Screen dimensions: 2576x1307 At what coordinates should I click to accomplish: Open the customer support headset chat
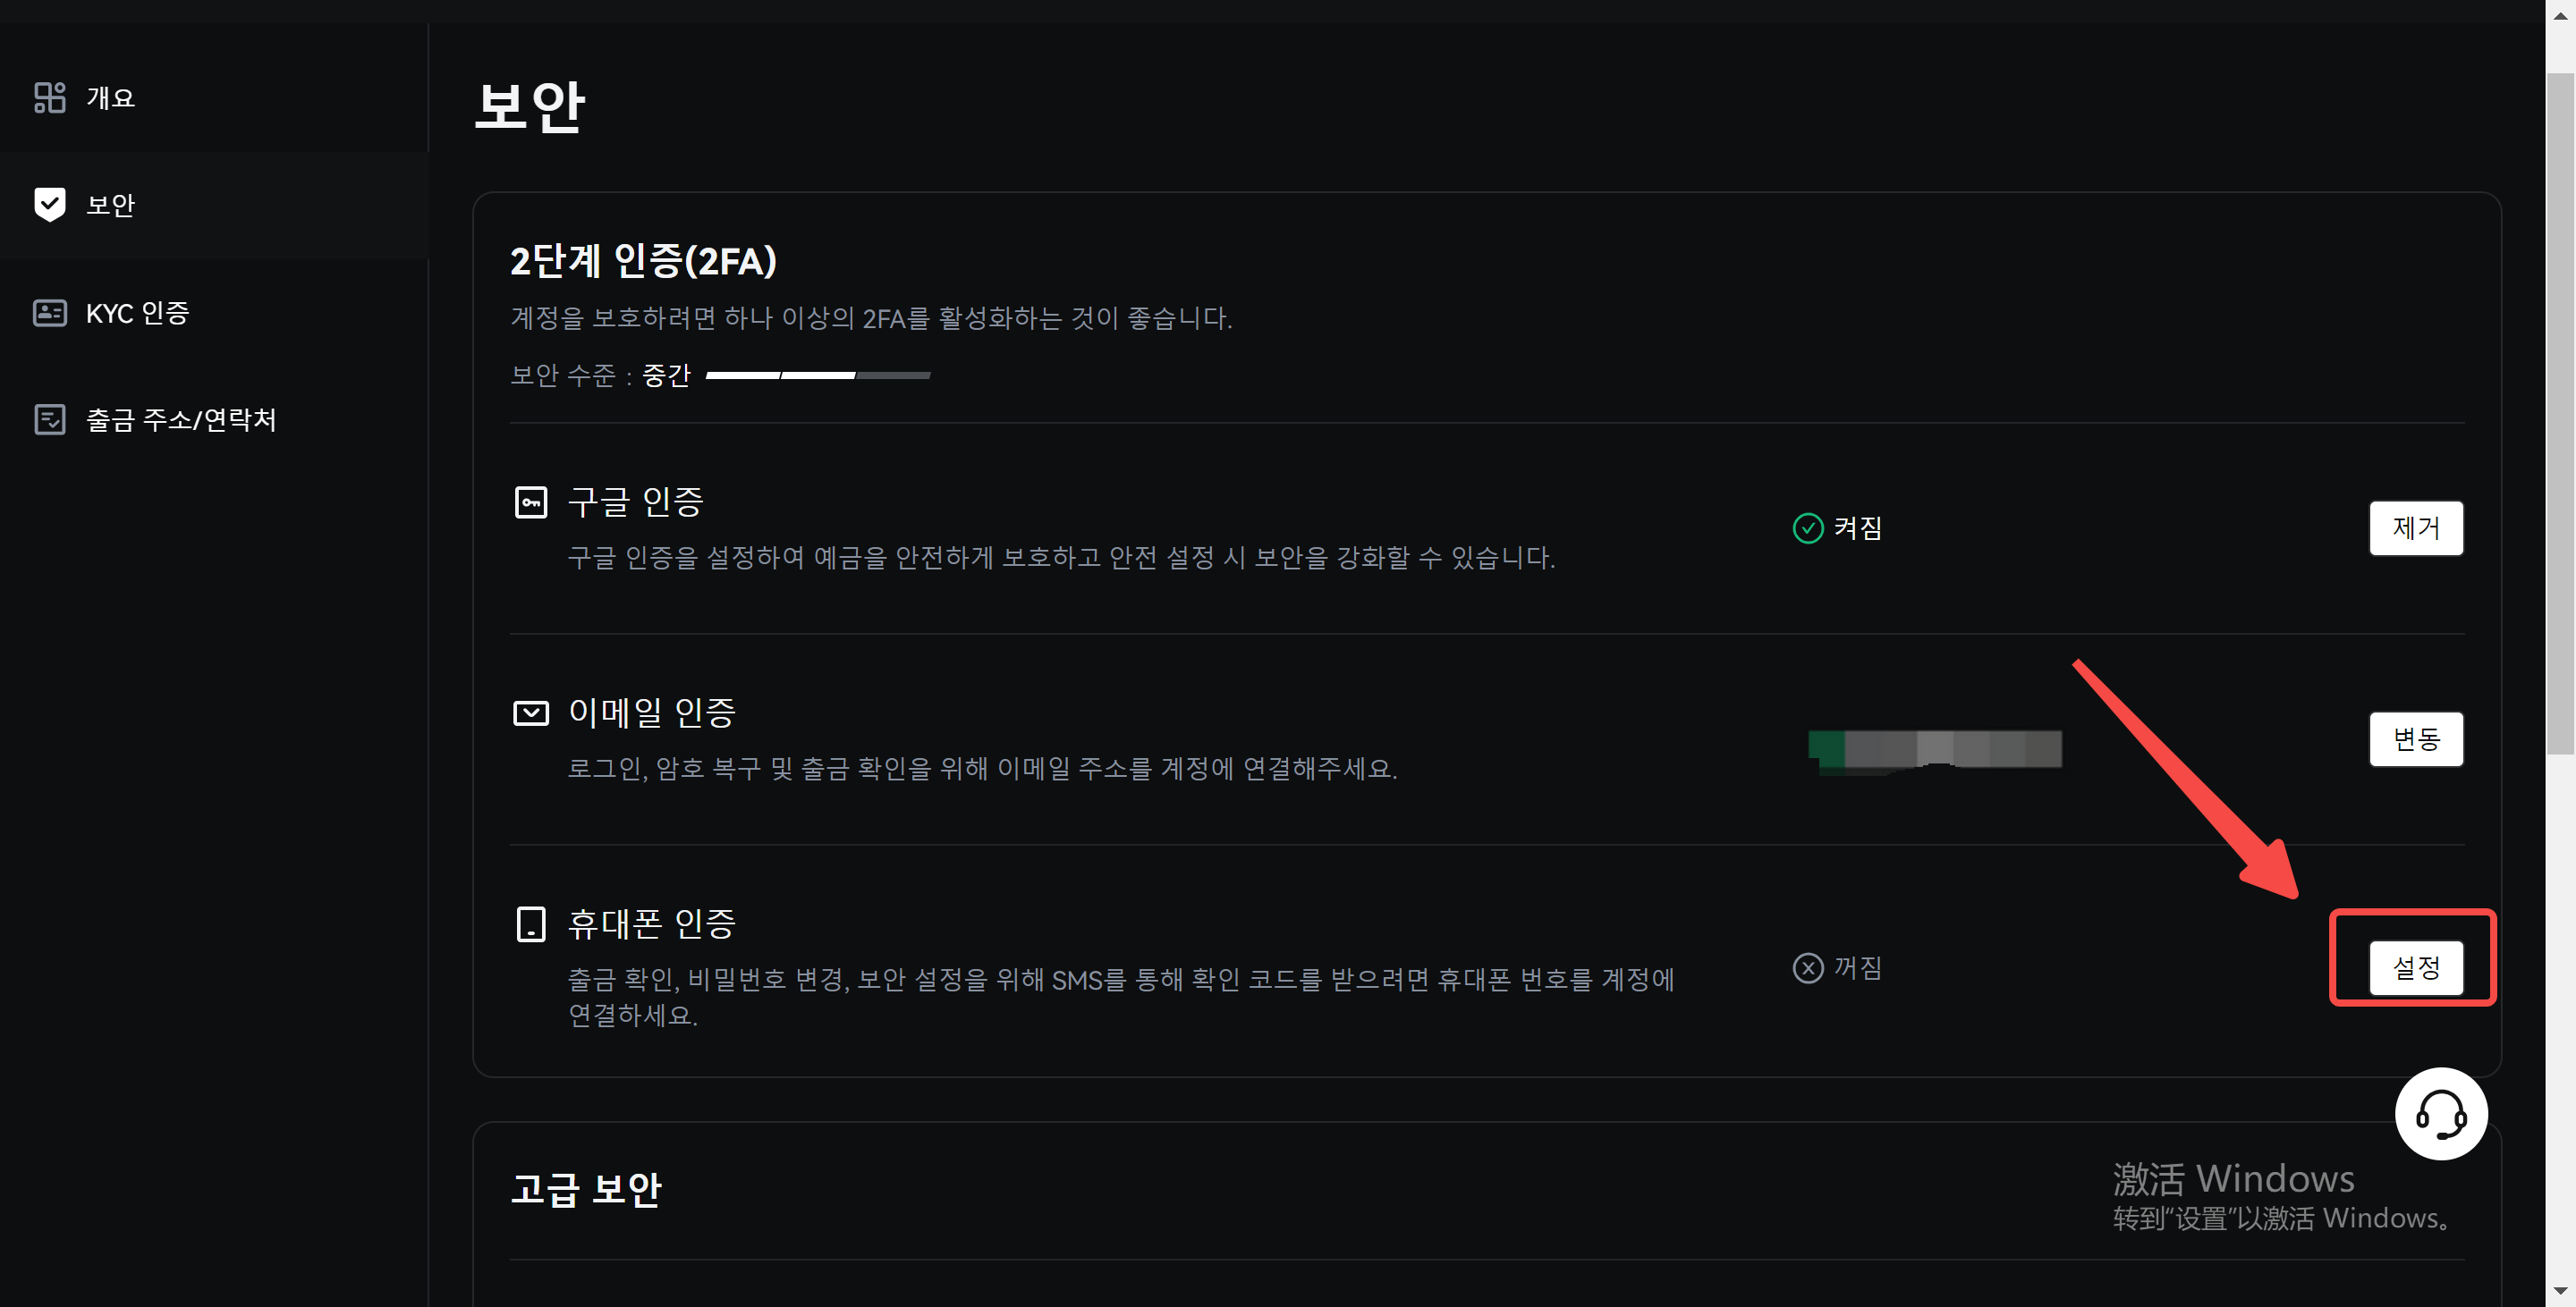click(x=2440, y=1113)
